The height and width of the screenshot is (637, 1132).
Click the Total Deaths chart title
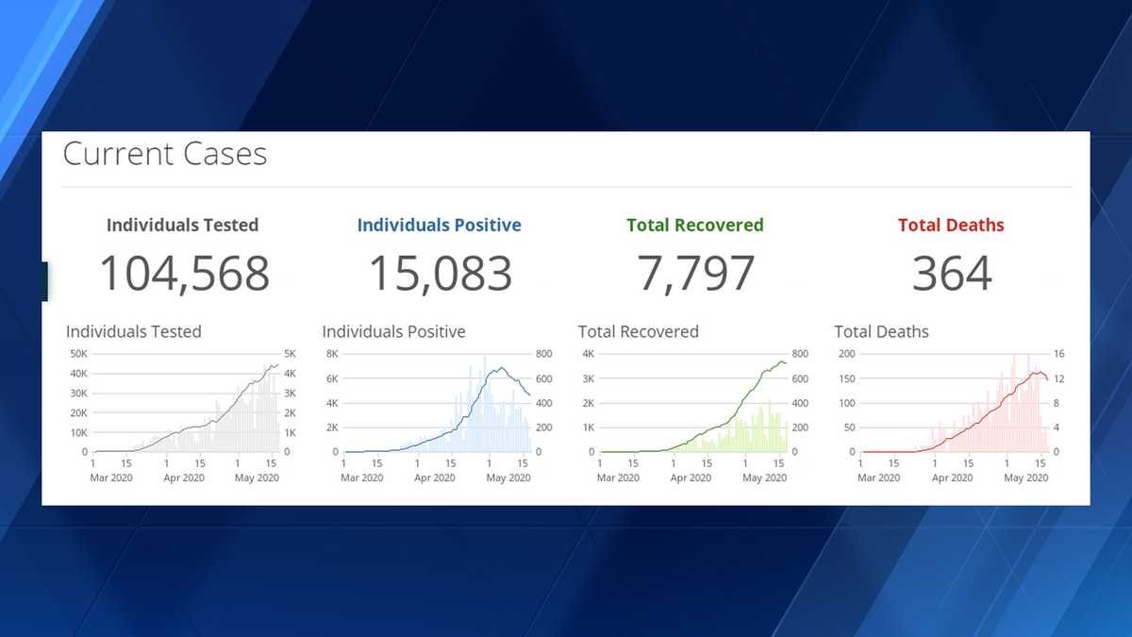coord(881,332)
